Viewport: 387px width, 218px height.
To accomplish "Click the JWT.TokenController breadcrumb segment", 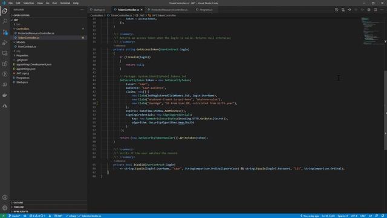I will coord(162,15).
